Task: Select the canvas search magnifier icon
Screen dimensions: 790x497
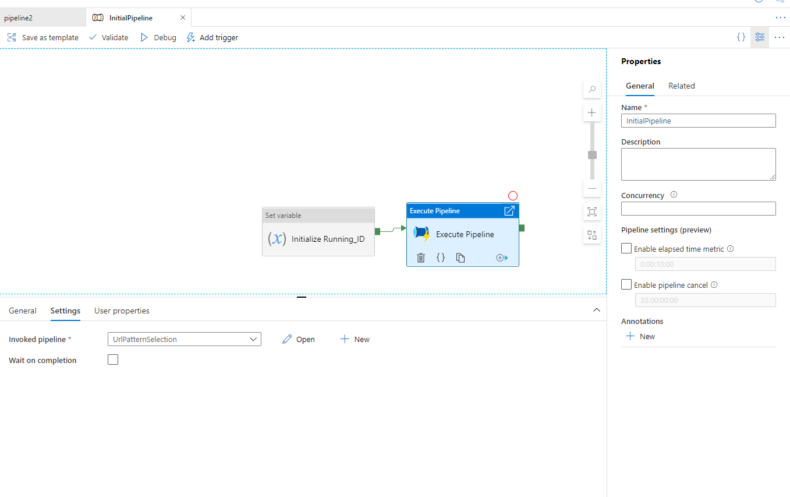Action: (x=591, y=89)
